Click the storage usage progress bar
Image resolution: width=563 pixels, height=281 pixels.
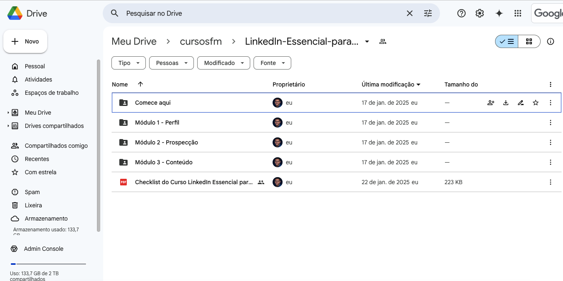pos(48,264)
